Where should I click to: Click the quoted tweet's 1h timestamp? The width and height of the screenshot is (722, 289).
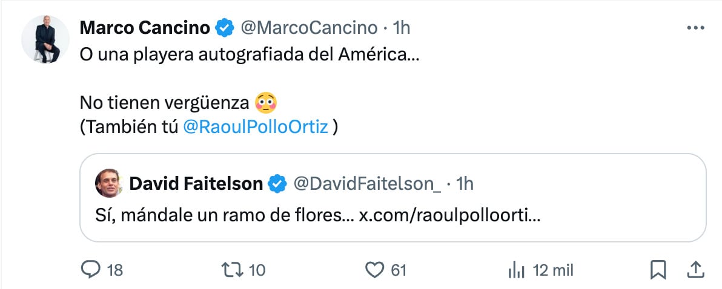tap(465, 183)
